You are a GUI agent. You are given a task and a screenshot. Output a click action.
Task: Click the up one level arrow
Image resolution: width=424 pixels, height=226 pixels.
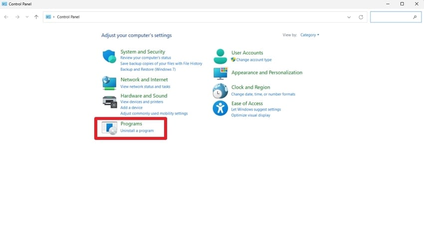36,17
